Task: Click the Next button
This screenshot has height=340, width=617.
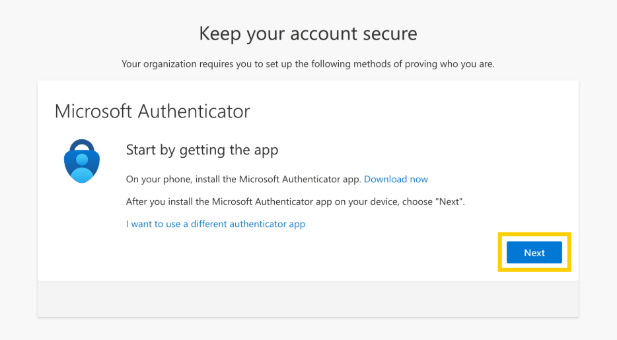Action: tap(534, 252)
